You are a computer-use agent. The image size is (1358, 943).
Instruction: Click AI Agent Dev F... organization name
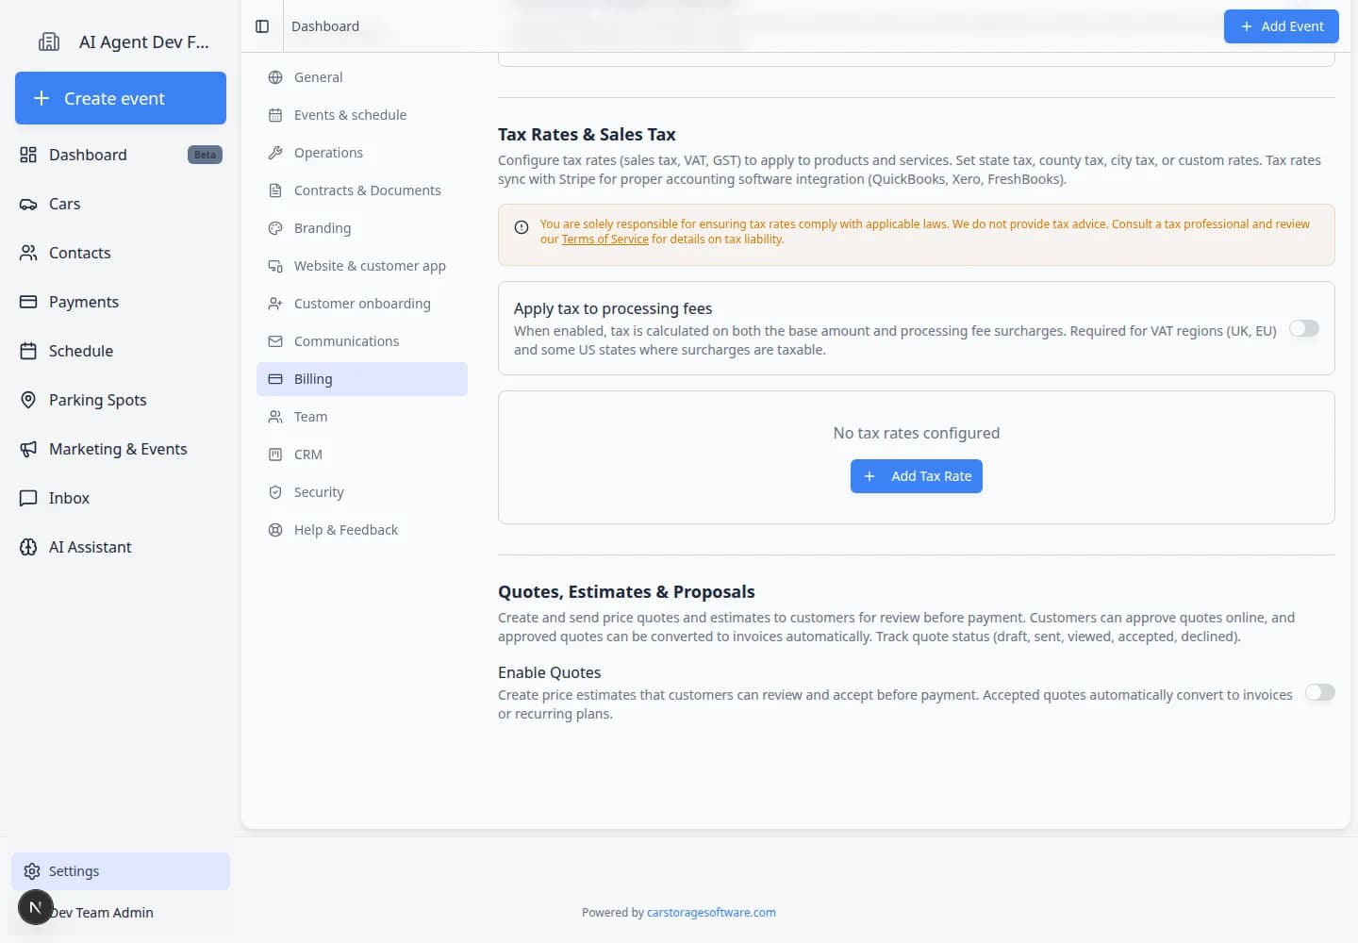click(144, 41)
